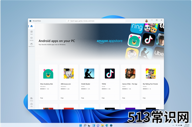This screenshot has height=127, width=192.
Task: Open Game of War - Fire Age card
Action: click(x=130, y=82)
